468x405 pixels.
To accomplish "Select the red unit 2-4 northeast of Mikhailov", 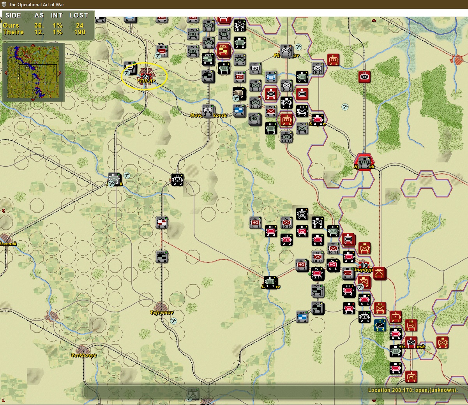I will point(333,60).
